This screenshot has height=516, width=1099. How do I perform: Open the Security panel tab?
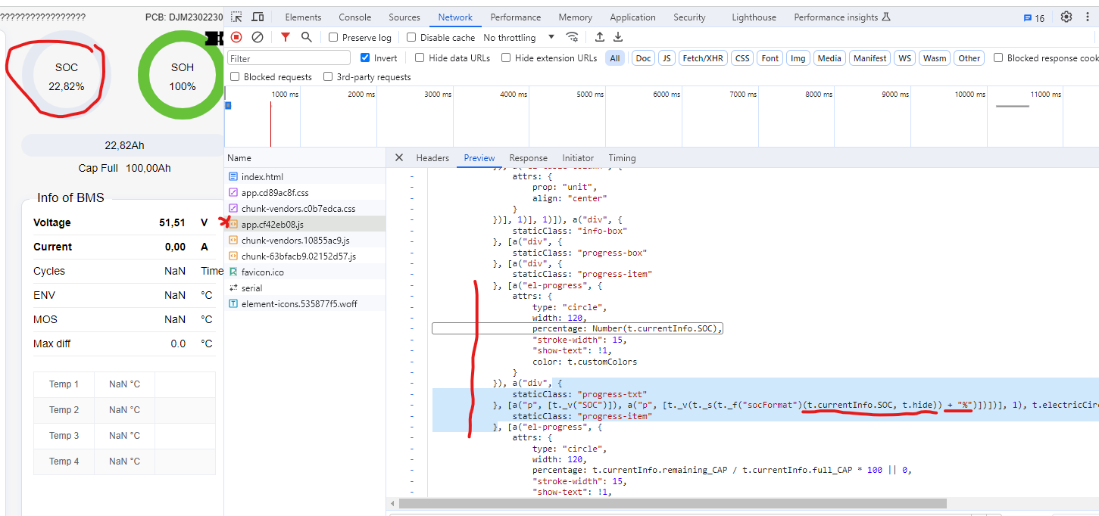689,17
